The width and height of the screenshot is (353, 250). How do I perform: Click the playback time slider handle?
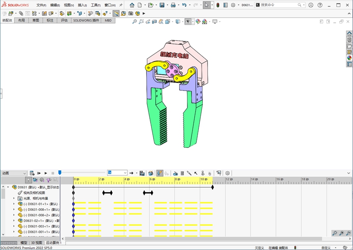point(60,173)
